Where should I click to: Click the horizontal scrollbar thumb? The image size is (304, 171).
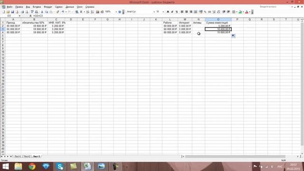pyautogui.click(x=235, y=156)
